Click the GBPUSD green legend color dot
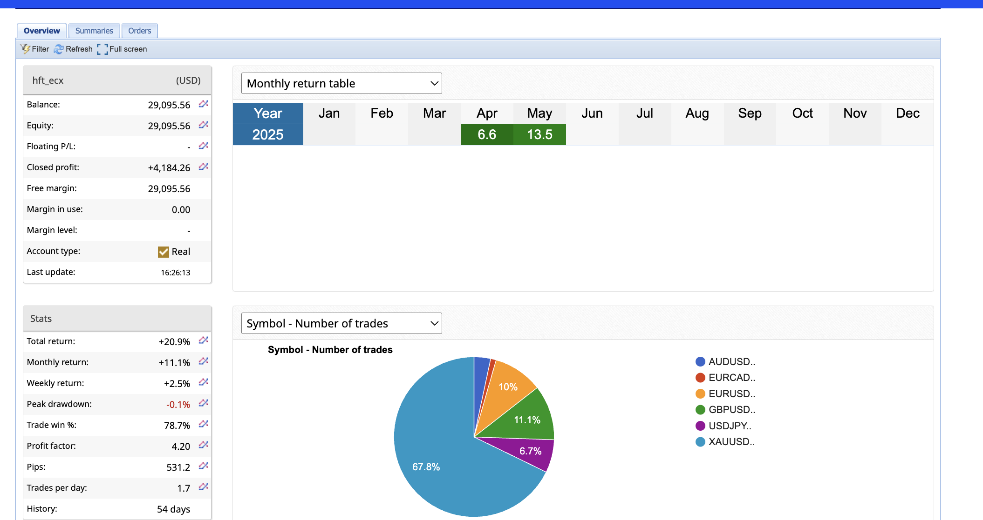 coord(700,410)
